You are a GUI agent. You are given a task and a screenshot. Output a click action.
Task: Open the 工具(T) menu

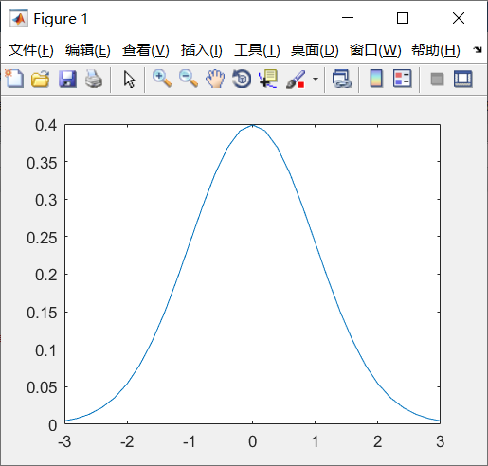(x=257, y=50)
